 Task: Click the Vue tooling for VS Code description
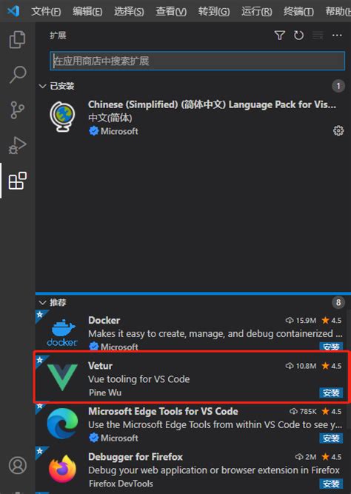[x=139, y=379]
